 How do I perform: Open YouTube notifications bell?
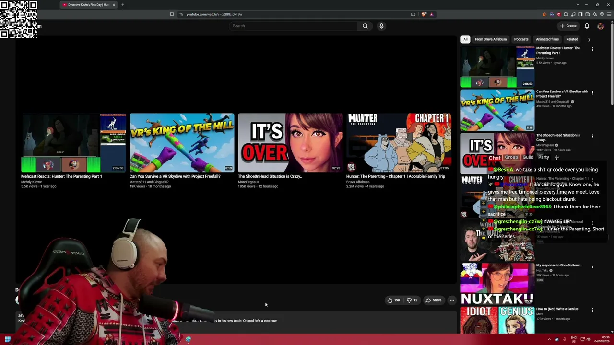587,26
